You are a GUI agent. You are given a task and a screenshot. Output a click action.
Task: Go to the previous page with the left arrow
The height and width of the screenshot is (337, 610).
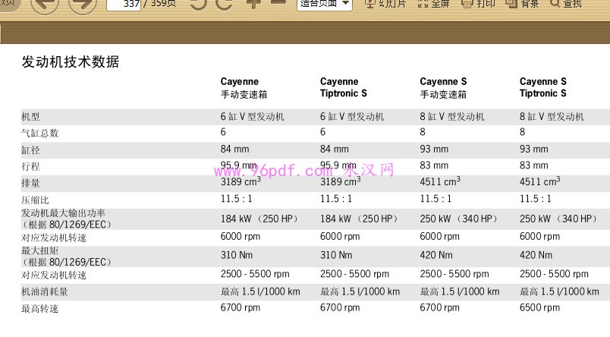point(44,5)
